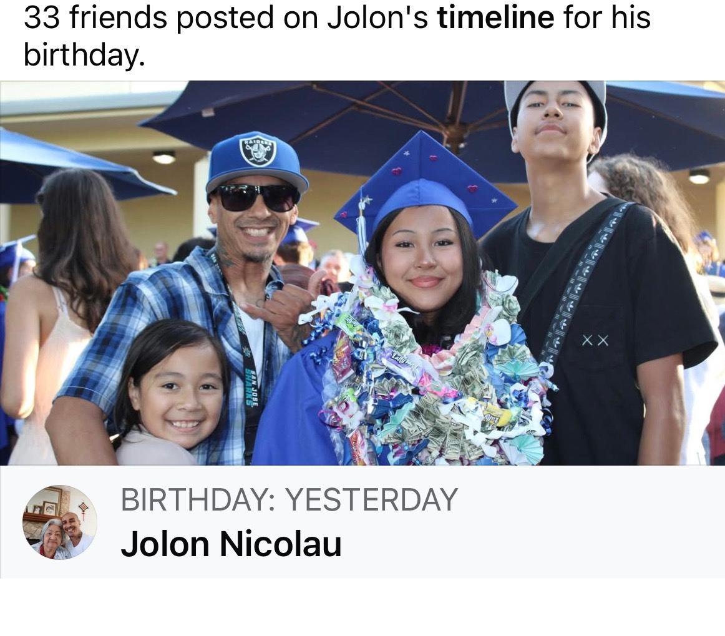
Task: Tap the tall boy's gray cap
Action: (555, 111)
